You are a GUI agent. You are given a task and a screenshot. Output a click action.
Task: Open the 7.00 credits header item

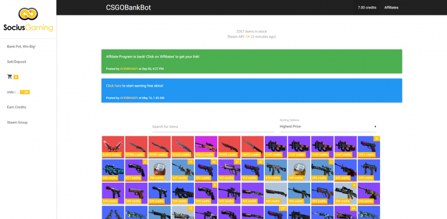367,7
